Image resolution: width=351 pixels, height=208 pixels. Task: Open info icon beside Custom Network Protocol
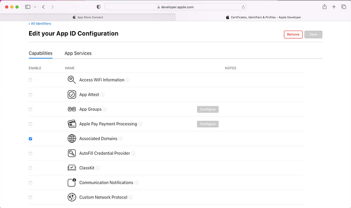[130, 197]
